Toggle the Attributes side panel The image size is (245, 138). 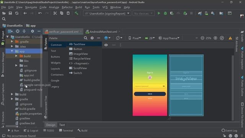(237, 44)
